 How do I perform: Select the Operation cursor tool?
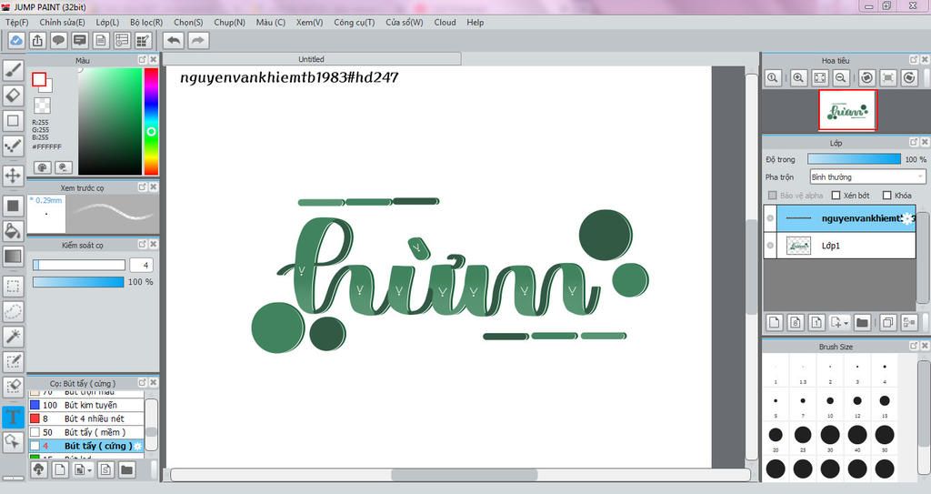(13, 441)
